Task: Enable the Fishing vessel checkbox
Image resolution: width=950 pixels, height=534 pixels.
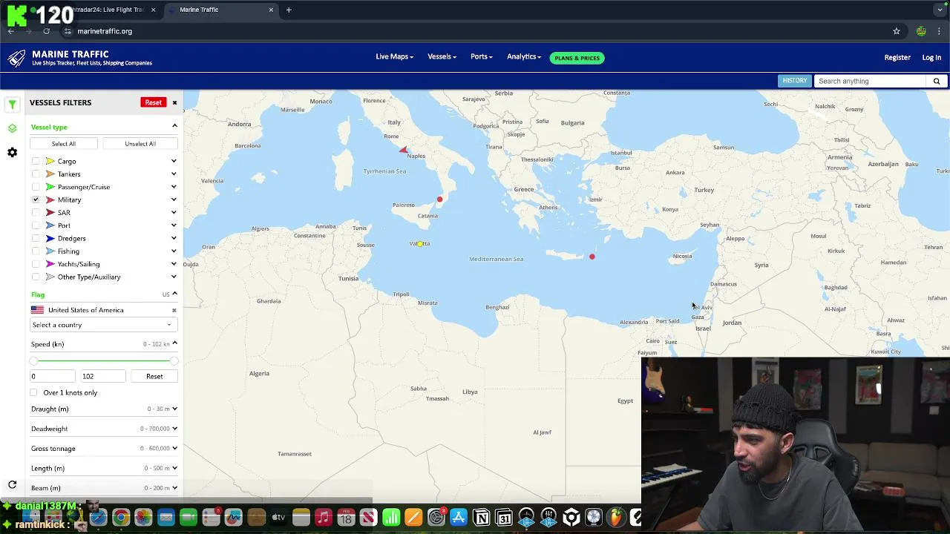Action: click(36, 251)
